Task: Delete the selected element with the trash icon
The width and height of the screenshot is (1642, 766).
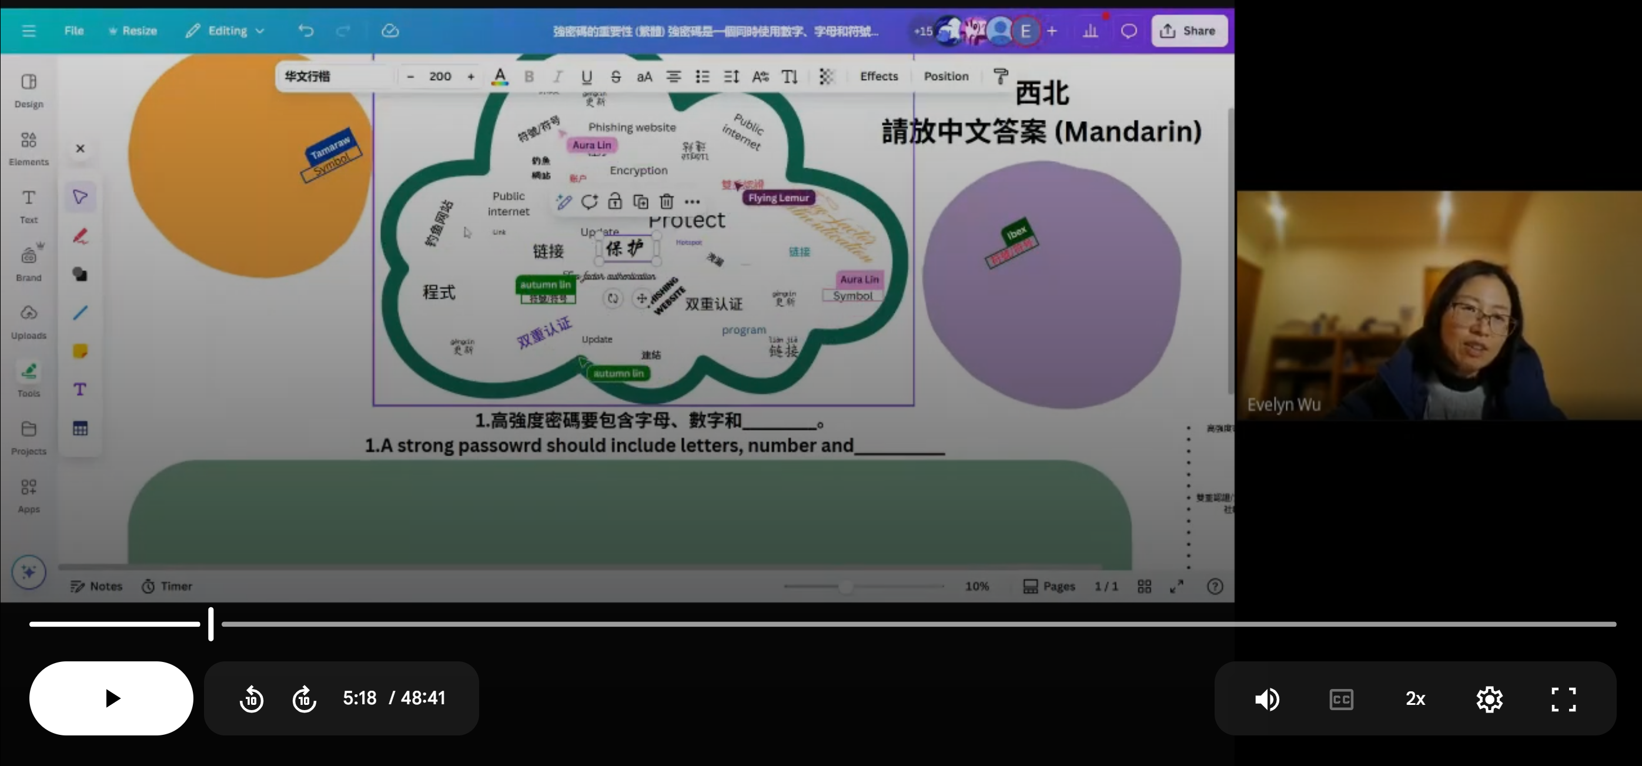Action: tap(666, 202)
